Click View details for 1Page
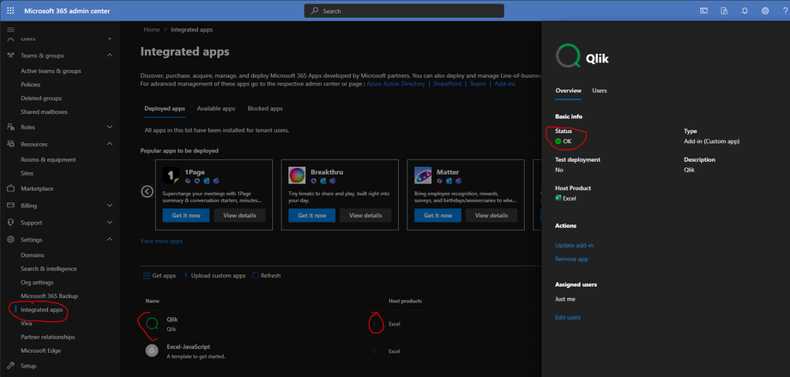Screen dimensions: 790x377 239,215
